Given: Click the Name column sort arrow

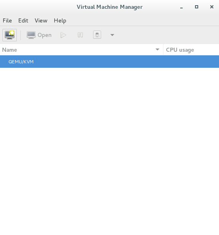Looking at the screenshot, I should (x=157, y=49).
